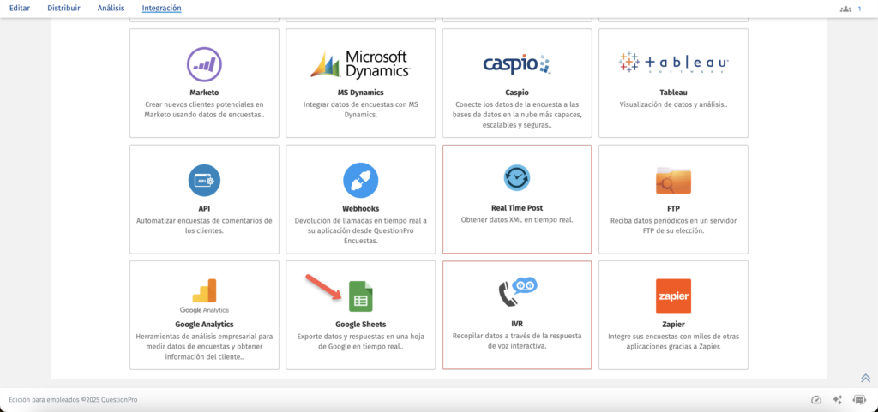The height and width of the screenshot is (412, 878).
Task: Click "Reciba datos periódicos en un servidor" text
Action: (x=673, y=225)
